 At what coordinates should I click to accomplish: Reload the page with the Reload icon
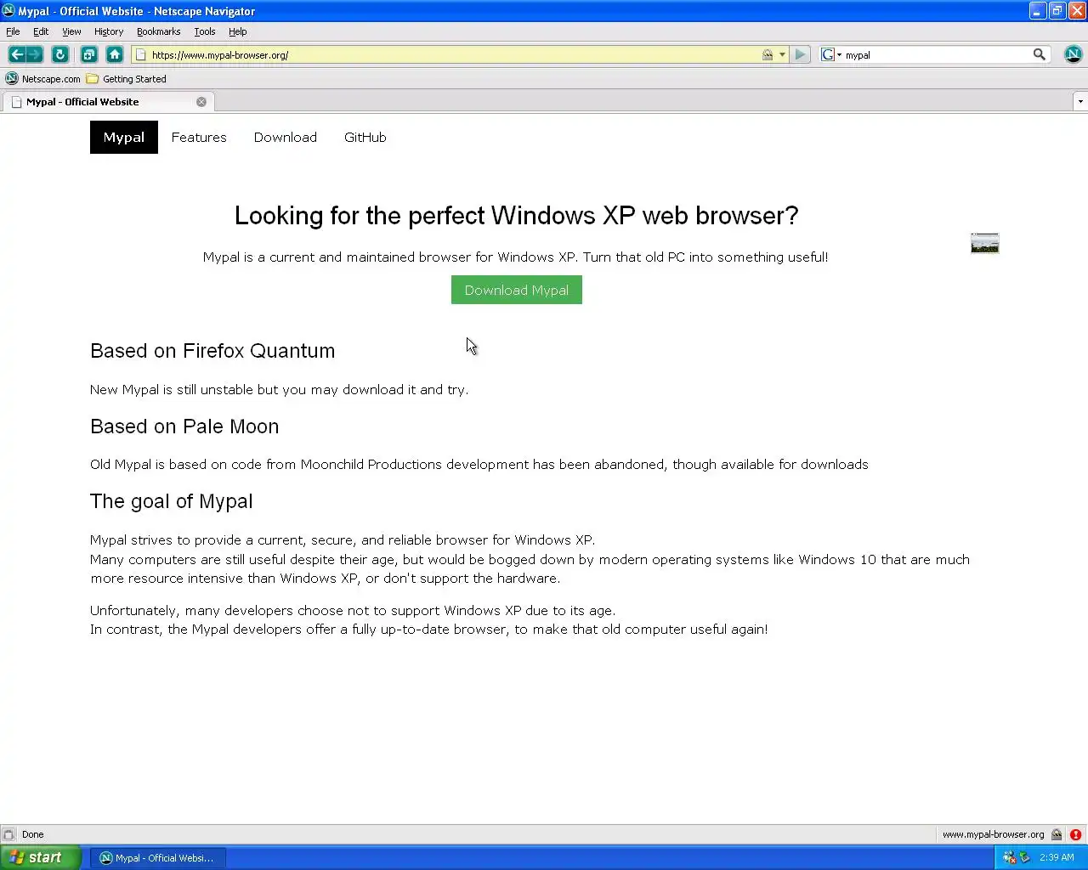[x=60, y=54]
